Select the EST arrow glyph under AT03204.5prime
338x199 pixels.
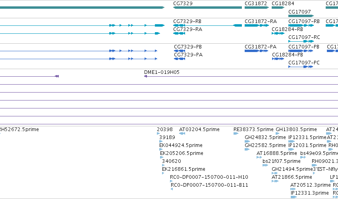click(182, 133)
